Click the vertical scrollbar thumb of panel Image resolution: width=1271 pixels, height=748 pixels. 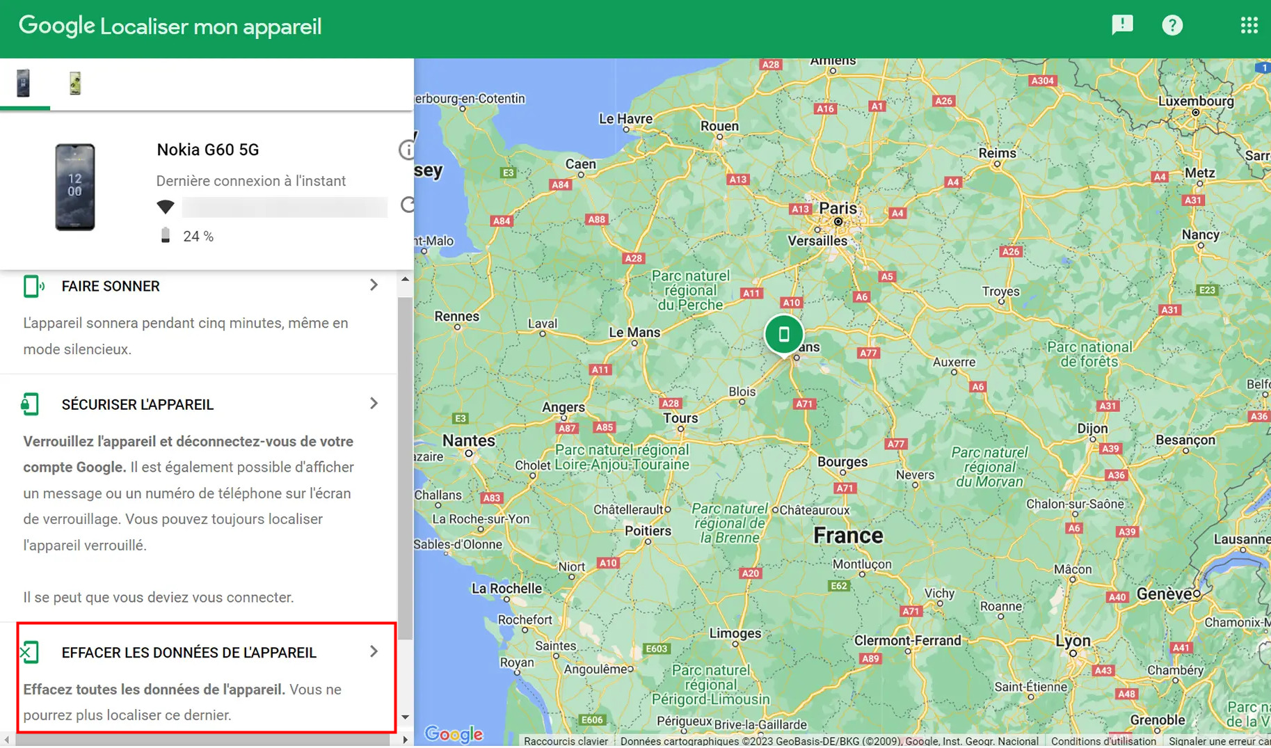click(x=405, y=468)
